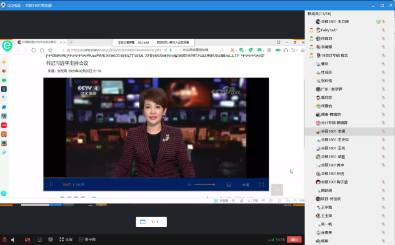Enable picture-in-picture (画中画) mode
This screenshot has height=245, width=395.
pyautogui.click(x=87, y=239)
